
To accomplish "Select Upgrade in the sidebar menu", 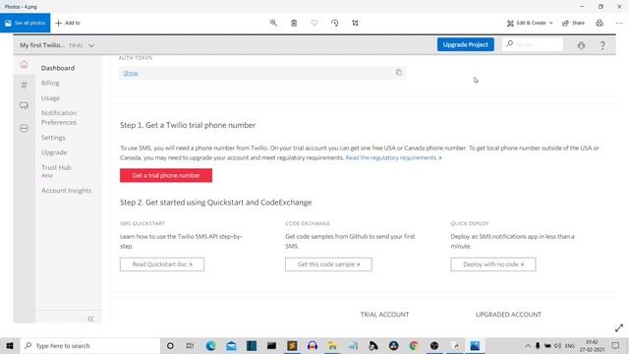I will click(54, 152).
